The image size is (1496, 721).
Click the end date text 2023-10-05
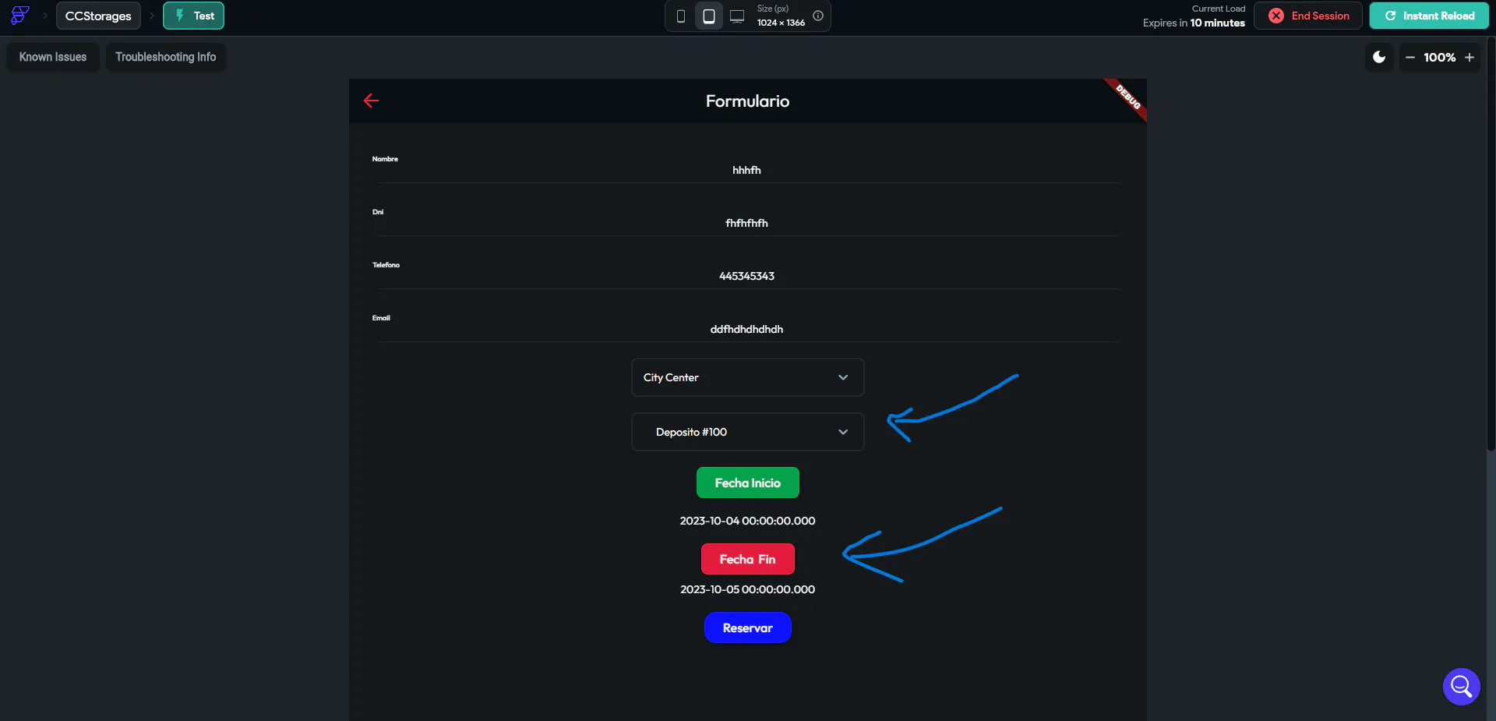747,589
